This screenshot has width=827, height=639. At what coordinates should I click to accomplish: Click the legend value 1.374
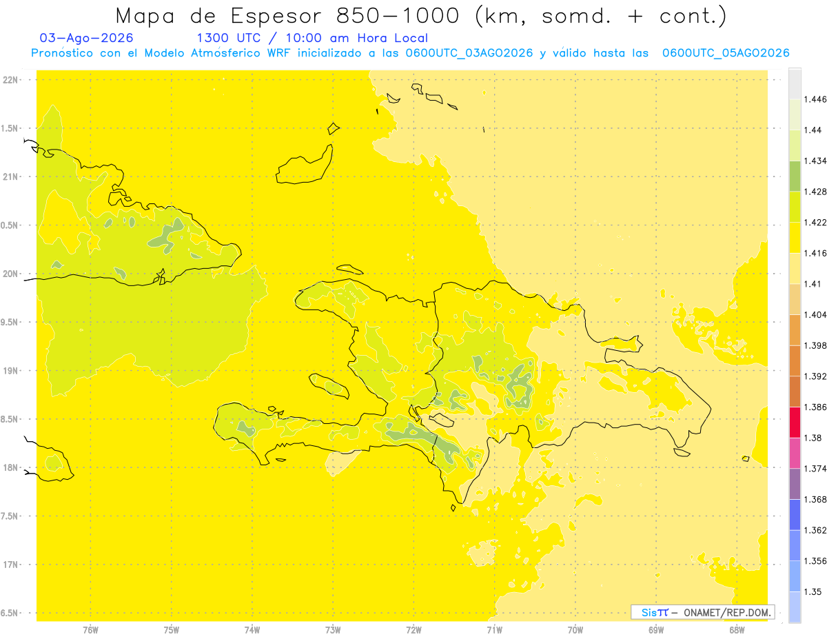(815, 468)
